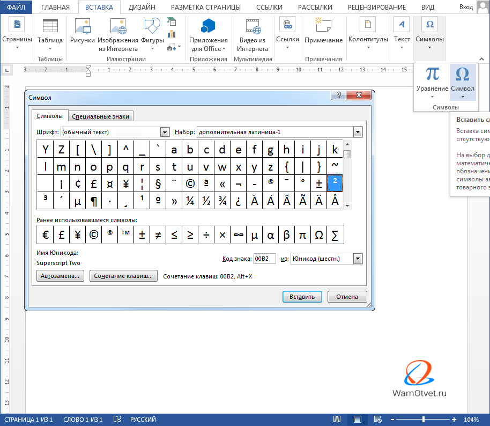The height and width of the screenshot is (426, 490).
Task: Click the Символы omega ribbon icon
Action: click(429, 24)
